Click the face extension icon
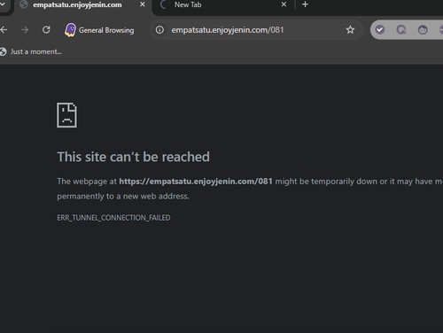443x333 pixels. pyautogui.click(x=423, y=30)
